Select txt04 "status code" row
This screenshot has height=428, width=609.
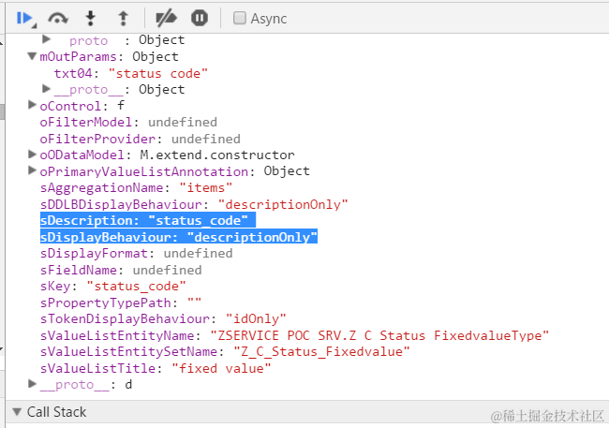131,73
